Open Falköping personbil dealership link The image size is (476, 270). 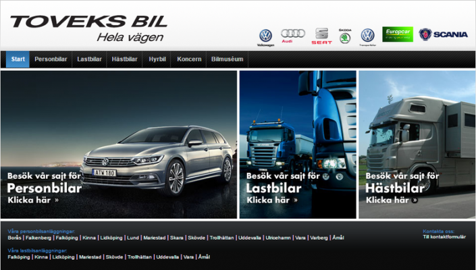coord(67,238)
